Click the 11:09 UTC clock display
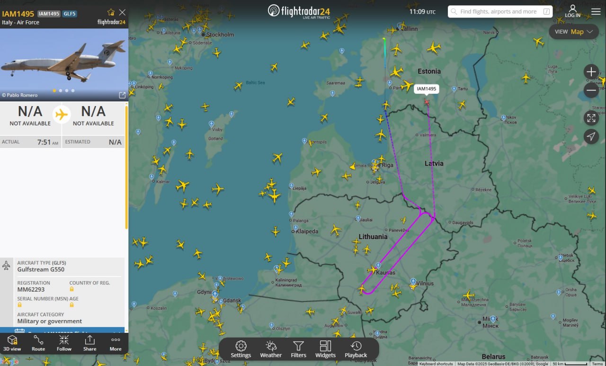606x366 pixels. point(422,11)
